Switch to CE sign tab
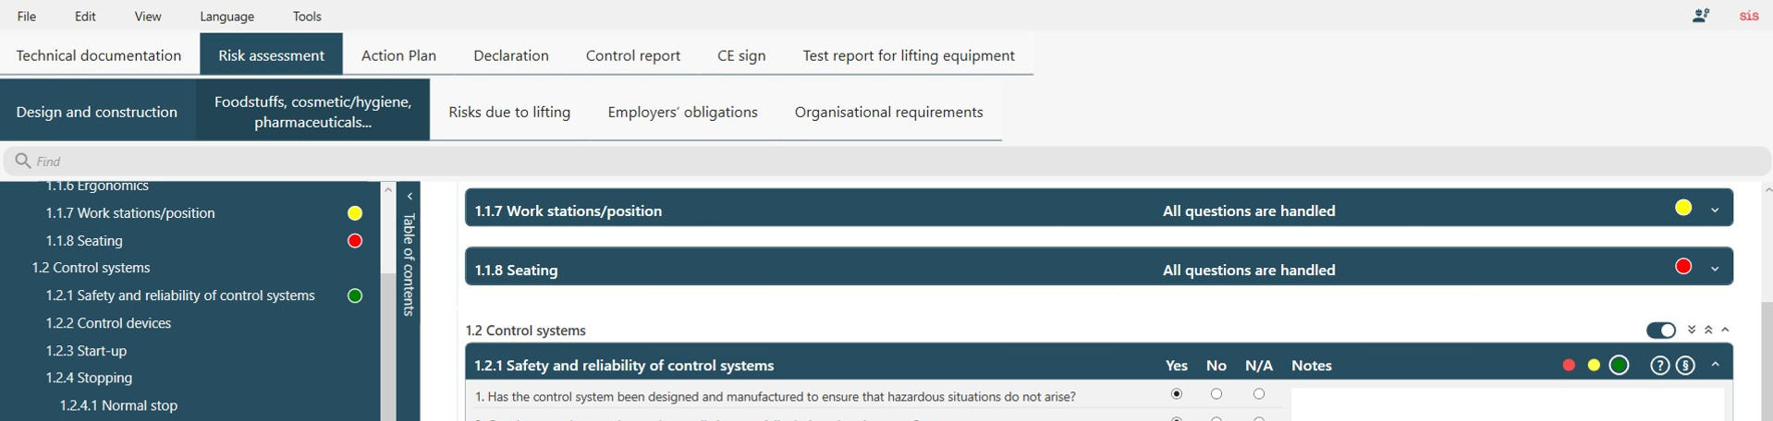Viewport: 1773px width, 421px height. pos(741,54)
